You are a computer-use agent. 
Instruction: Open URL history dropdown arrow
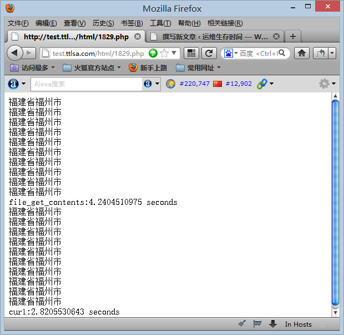point(174,53)
